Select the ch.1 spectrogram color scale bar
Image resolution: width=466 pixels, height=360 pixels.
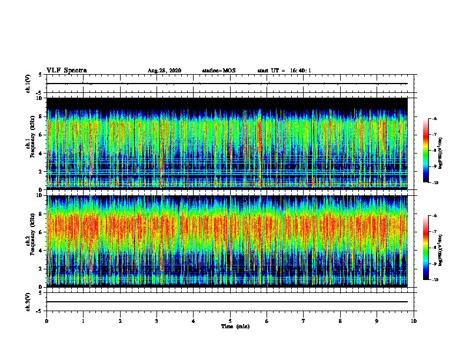click(425, 151)
